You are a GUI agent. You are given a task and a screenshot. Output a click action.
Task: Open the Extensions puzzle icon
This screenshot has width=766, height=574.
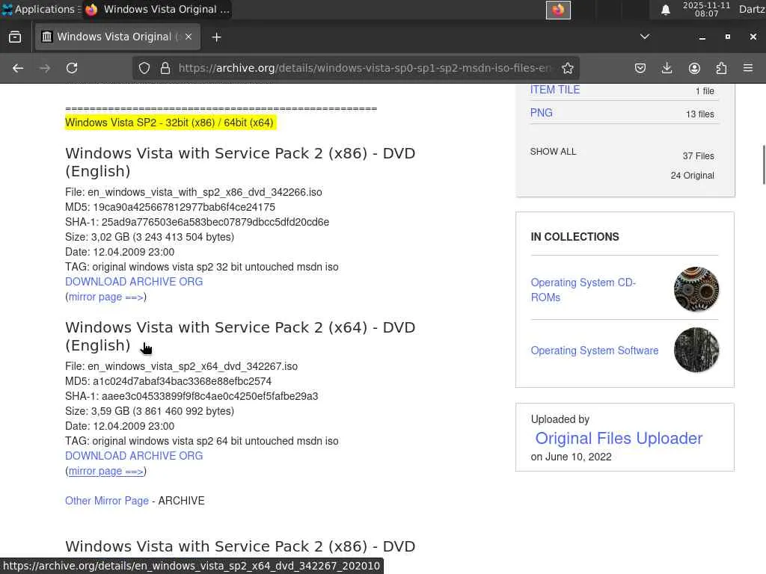pyautogui.click(x=721, y=68)
